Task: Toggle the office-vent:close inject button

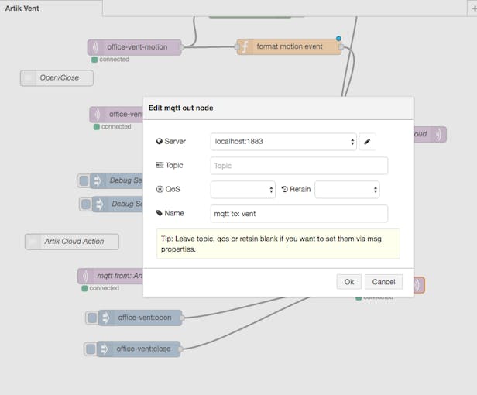Action: (x=90, y=349)
